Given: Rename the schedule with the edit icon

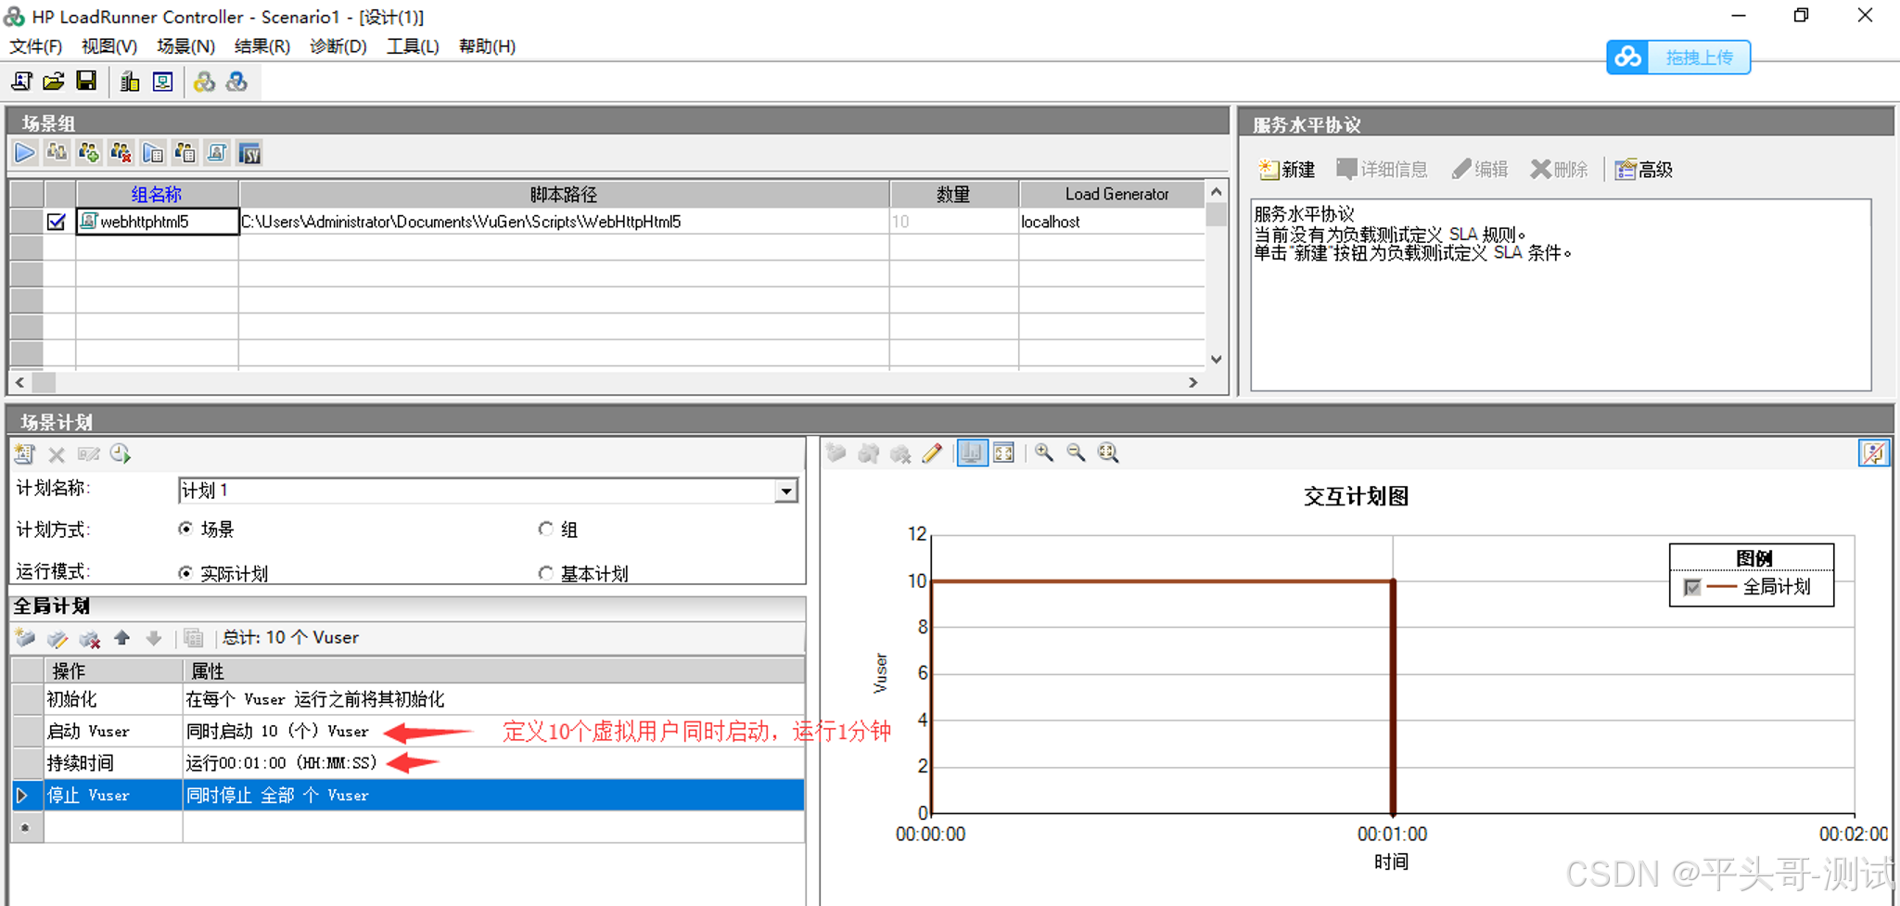Looking at the screenshot, I should click(88, 453).
